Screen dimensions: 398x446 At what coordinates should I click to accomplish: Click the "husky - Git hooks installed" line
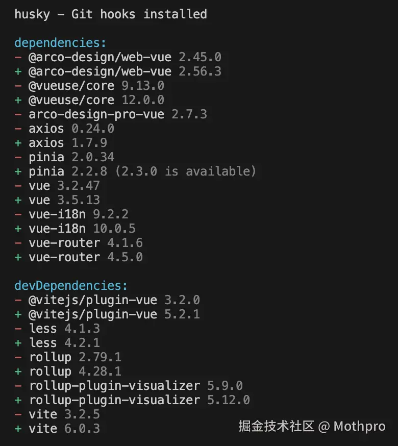[110, 14]
